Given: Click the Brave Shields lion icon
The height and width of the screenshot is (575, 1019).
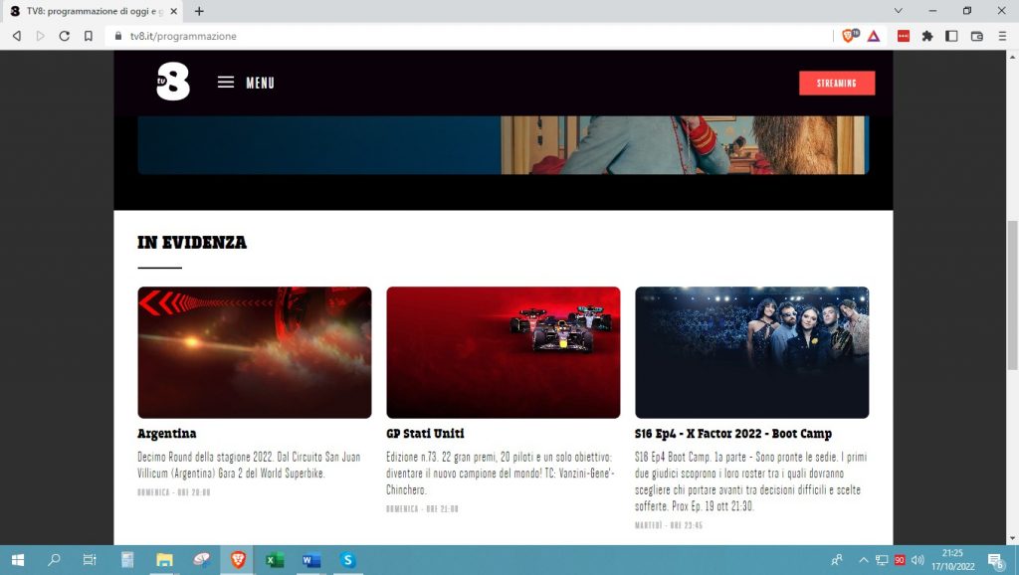Looking at the screenshot, I should (849, 36).
